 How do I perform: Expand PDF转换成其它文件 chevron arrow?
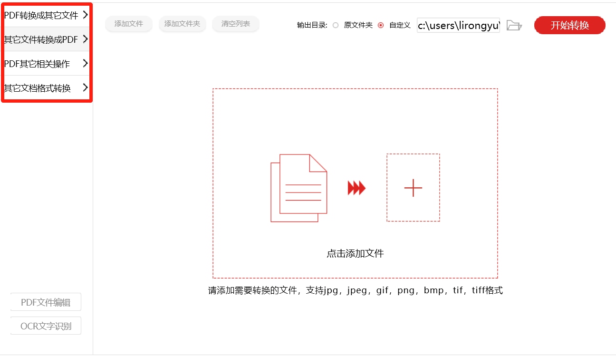pyautogui.click(x=85, y=15)
